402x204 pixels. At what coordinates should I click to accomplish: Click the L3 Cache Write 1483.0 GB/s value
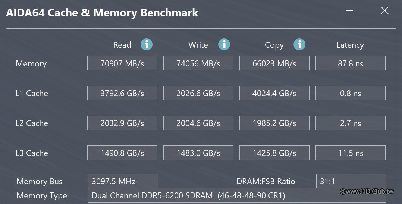tap(198, 153)
